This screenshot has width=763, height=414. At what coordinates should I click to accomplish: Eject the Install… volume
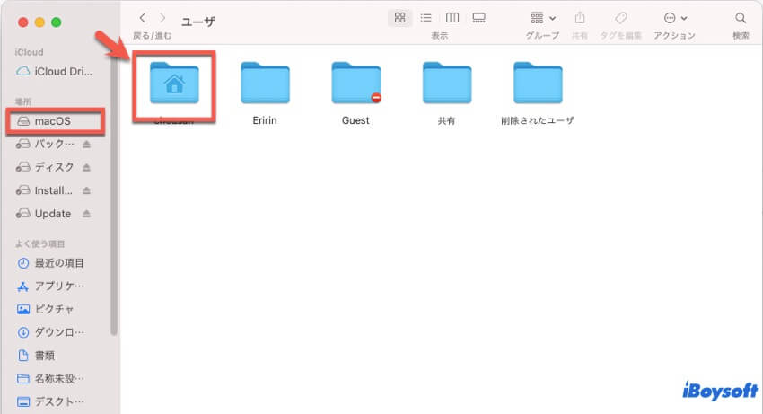coord(86,190)
